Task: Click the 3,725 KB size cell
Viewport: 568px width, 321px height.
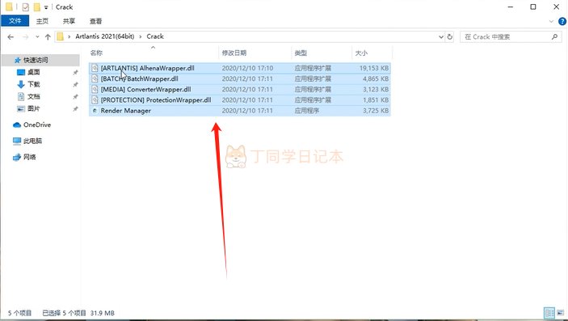Action: 376,111
